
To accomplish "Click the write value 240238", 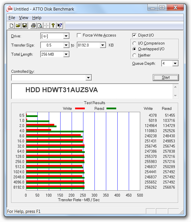I will click(151, 136).
